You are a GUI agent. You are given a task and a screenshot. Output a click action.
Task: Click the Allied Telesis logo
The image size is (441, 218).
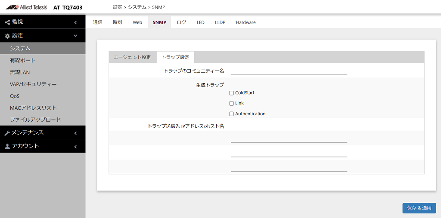[26, 7]
